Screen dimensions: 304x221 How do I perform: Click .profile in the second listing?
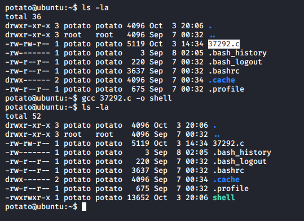(231, 189)
